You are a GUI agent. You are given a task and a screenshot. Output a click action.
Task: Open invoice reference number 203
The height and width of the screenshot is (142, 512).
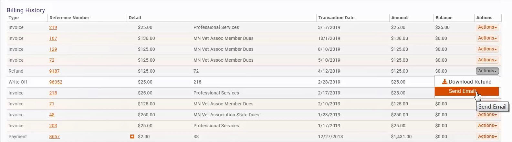pos(53,126)
